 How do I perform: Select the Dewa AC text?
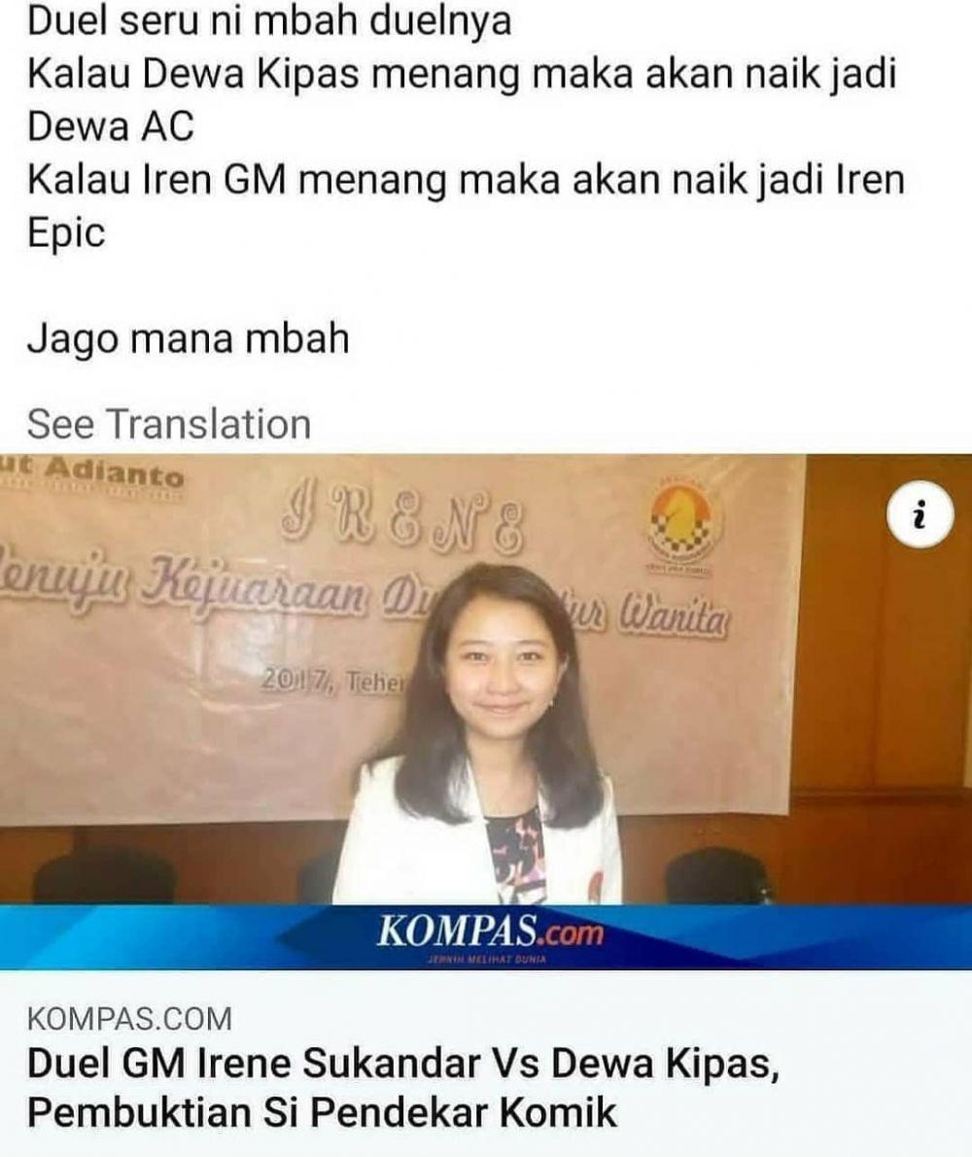(x=111, y=125)
